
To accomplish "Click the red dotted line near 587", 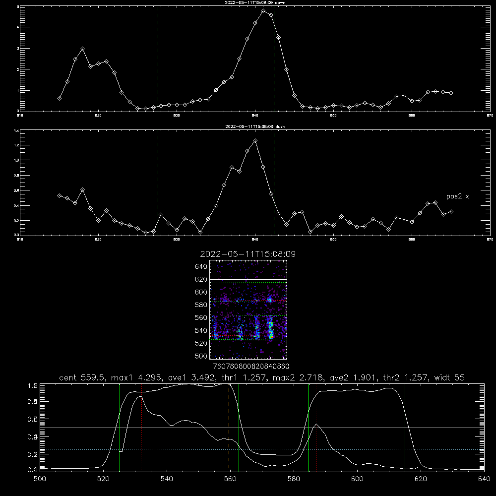I will click(316, 427).
